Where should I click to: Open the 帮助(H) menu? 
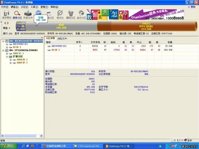(x=54, y=7)
